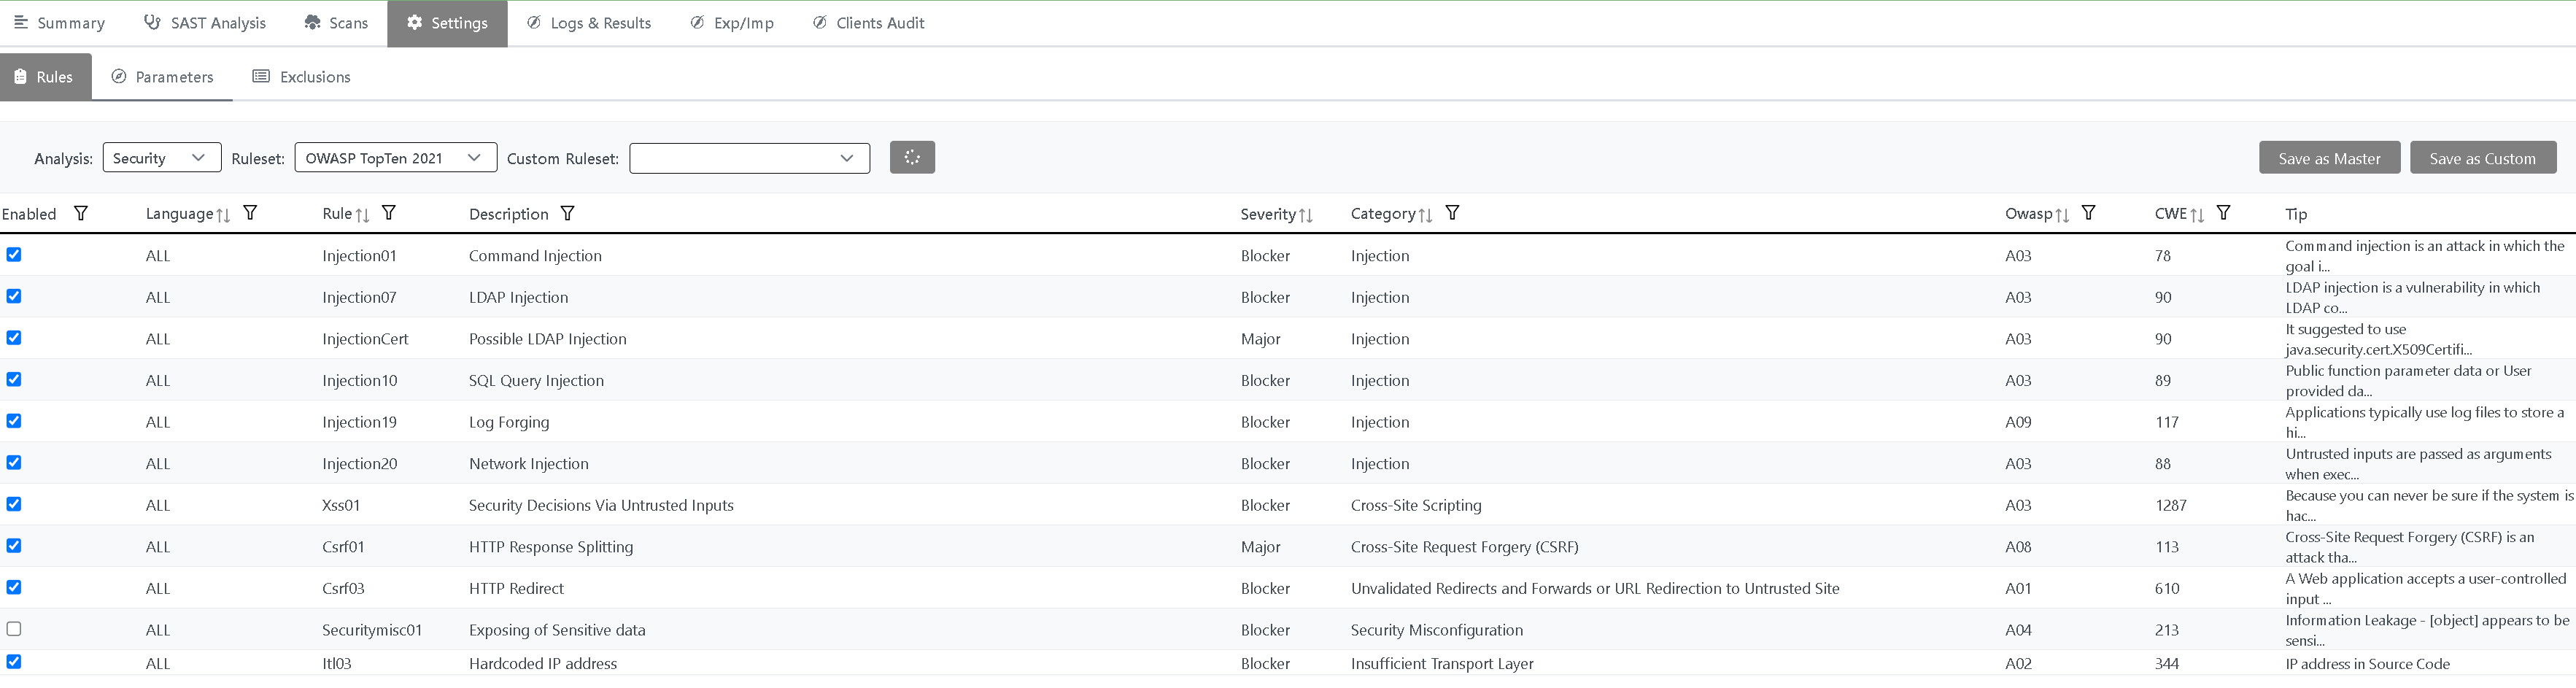Open the Analysis Security dropdown
2576x688 pixels.
(161, 158)
